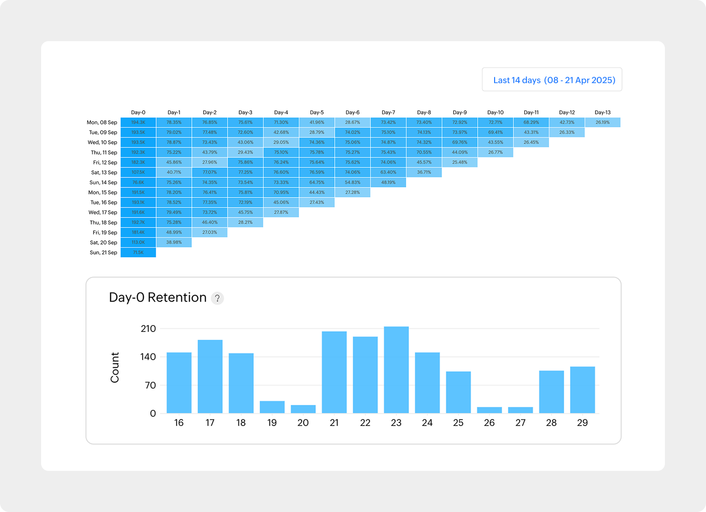Select the Sun, 21 Sep row label
Image resolution: width=706 pixels, height=512 pixels.
tap(103, 253)
